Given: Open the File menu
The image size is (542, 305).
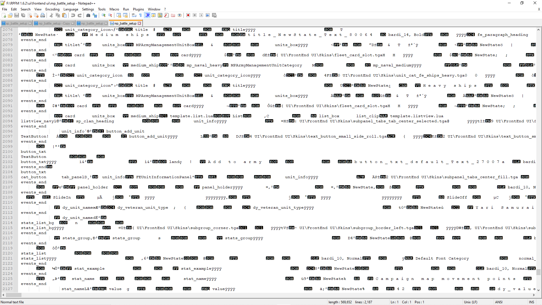Looking at the screenshot, I should coord(5,9).
